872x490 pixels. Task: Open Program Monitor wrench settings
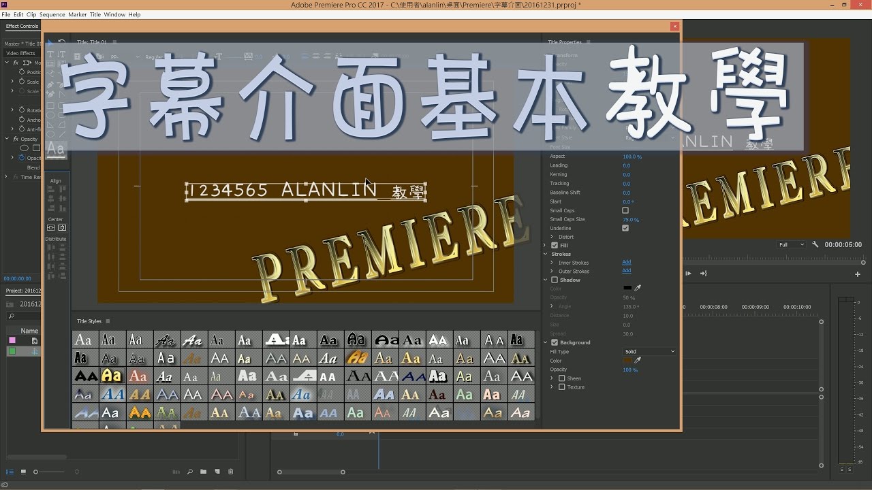point(815,244)
